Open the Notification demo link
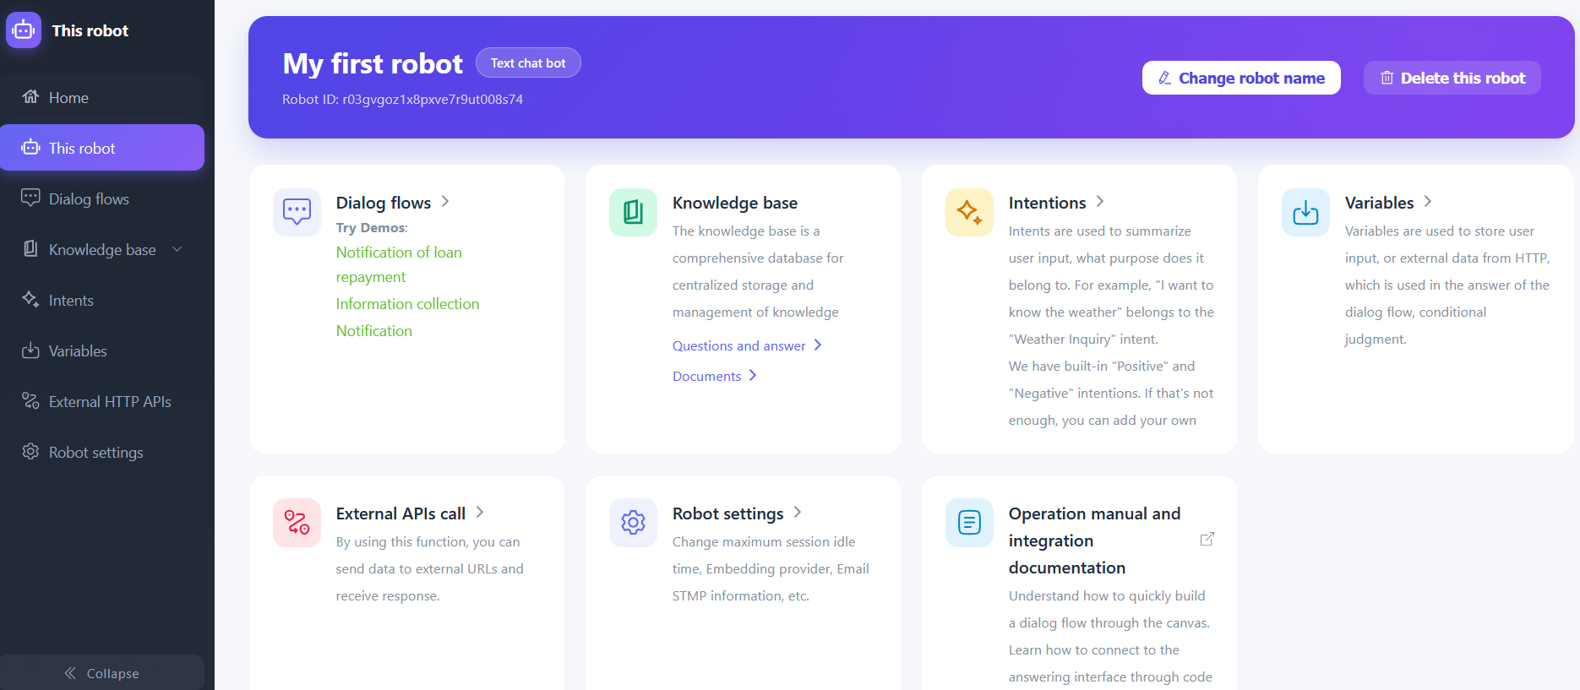Image resolution: width=1580 pixels, height=690 pixels. click(x=374, y=331)
